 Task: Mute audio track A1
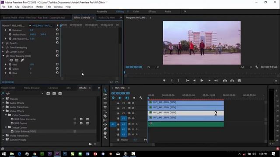(133, 124)
